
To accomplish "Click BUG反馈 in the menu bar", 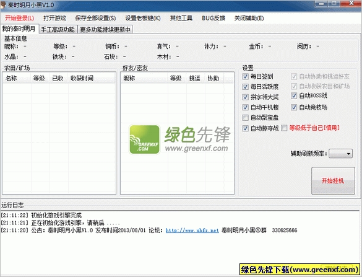I will (213, 18).
